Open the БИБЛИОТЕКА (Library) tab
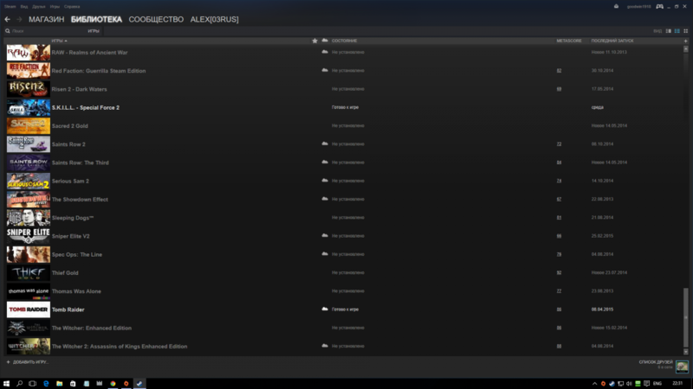 96,19
